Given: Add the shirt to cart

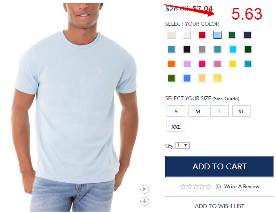Looking at the screenshot, I should [220, 167].
